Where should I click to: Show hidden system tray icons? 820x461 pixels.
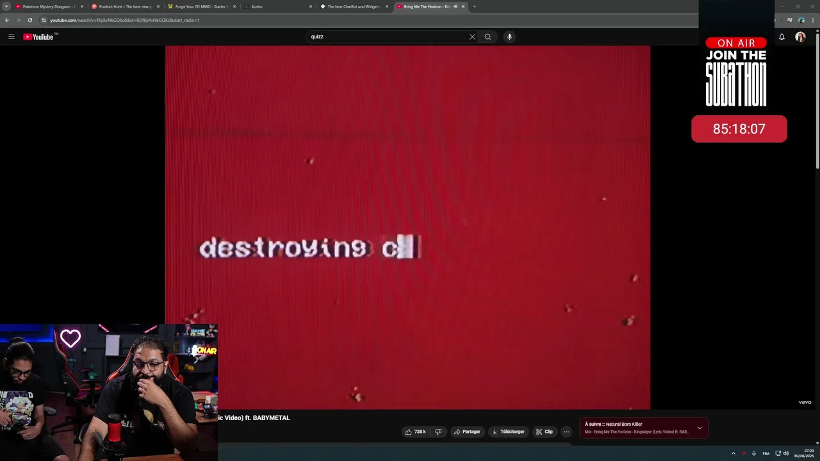(x=734, y=453)
